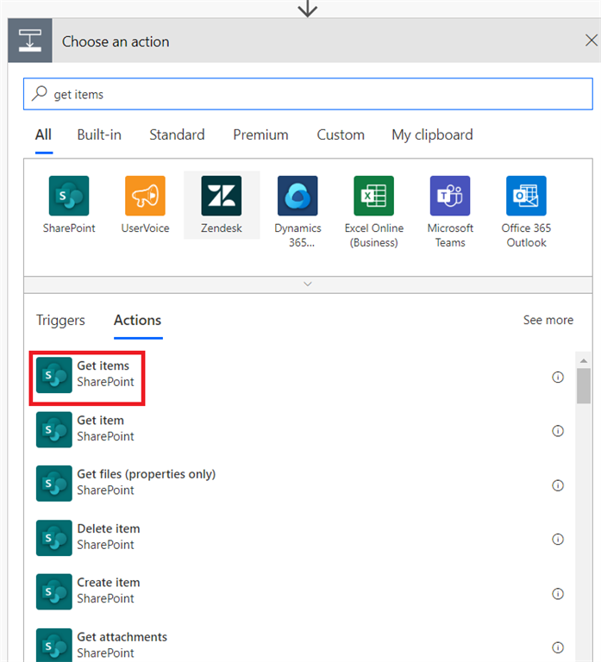Image resolution: width=601 pixels, height=662 pixels.
Task: Open the Dynamics 365 connector icon
Action: (297, 196)
